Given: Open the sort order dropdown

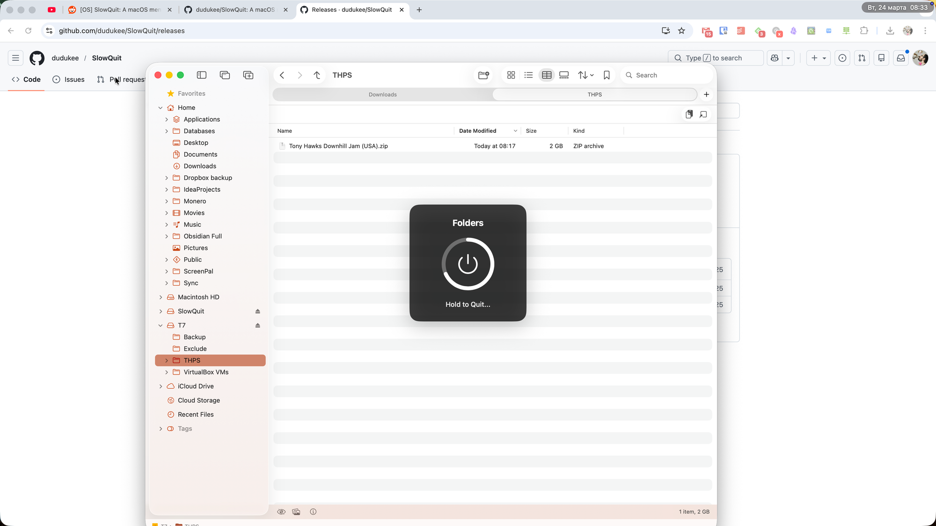Looking at the screenshot, I should (x=585, y=75).
